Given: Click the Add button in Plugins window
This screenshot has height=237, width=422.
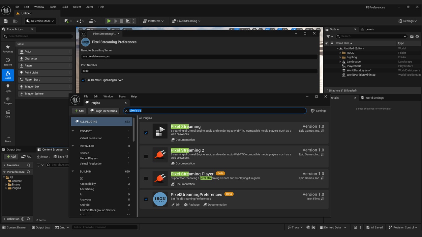Looking at the screenshot, I should (x=79, y=111).
